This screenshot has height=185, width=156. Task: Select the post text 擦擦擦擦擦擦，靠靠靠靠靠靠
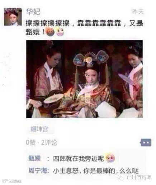coord(74,23)
